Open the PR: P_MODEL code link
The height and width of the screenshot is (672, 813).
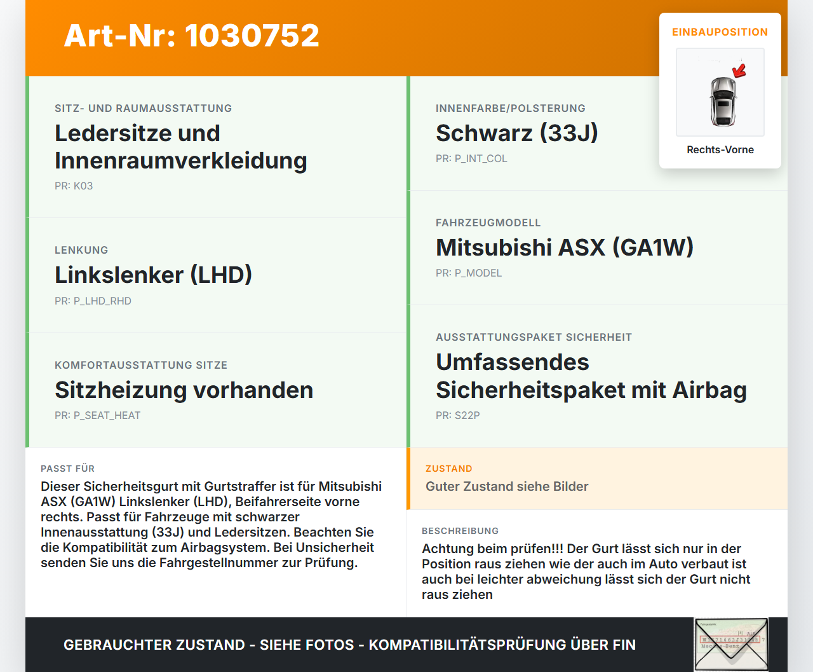tap(468, 273)
